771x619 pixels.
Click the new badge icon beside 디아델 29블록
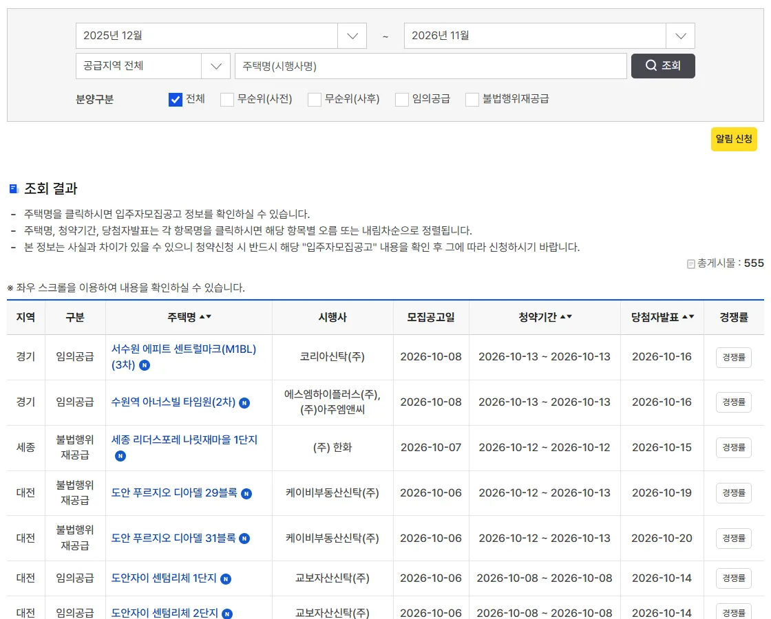point(246,494)
